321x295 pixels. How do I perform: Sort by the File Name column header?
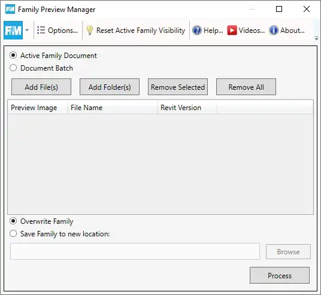point(113,107)
